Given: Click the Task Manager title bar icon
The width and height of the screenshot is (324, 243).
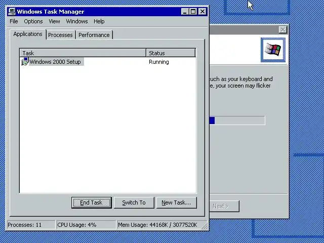Looking at the screenshot, I should coord(12,11).
